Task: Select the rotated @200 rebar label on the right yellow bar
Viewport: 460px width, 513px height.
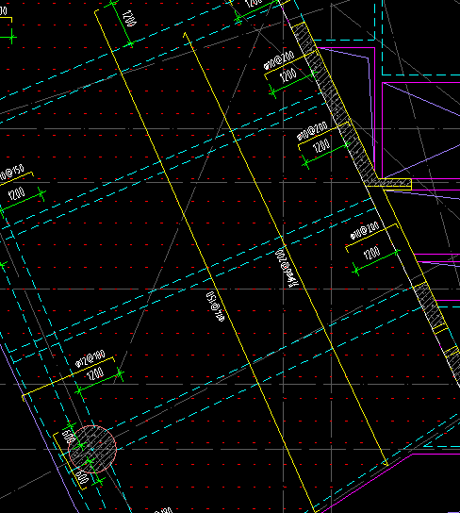Action: (287, 268)
